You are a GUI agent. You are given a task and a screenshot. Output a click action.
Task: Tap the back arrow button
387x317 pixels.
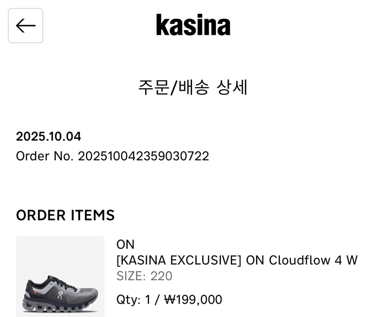[25, 26]
